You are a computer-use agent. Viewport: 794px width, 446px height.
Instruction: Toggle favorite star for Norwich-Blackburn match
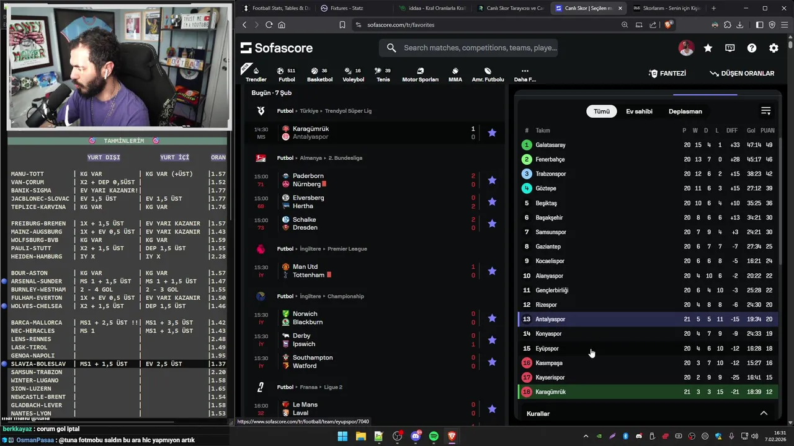click(x=492, y=318)
